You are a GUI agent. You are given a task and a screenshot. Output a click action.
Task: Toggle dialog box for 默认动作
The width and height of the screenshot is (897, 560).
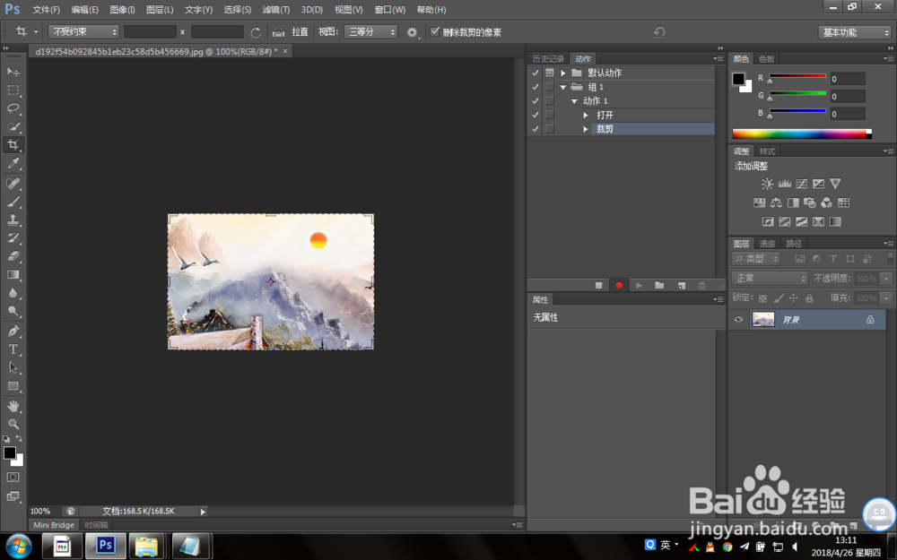[550, 73]
